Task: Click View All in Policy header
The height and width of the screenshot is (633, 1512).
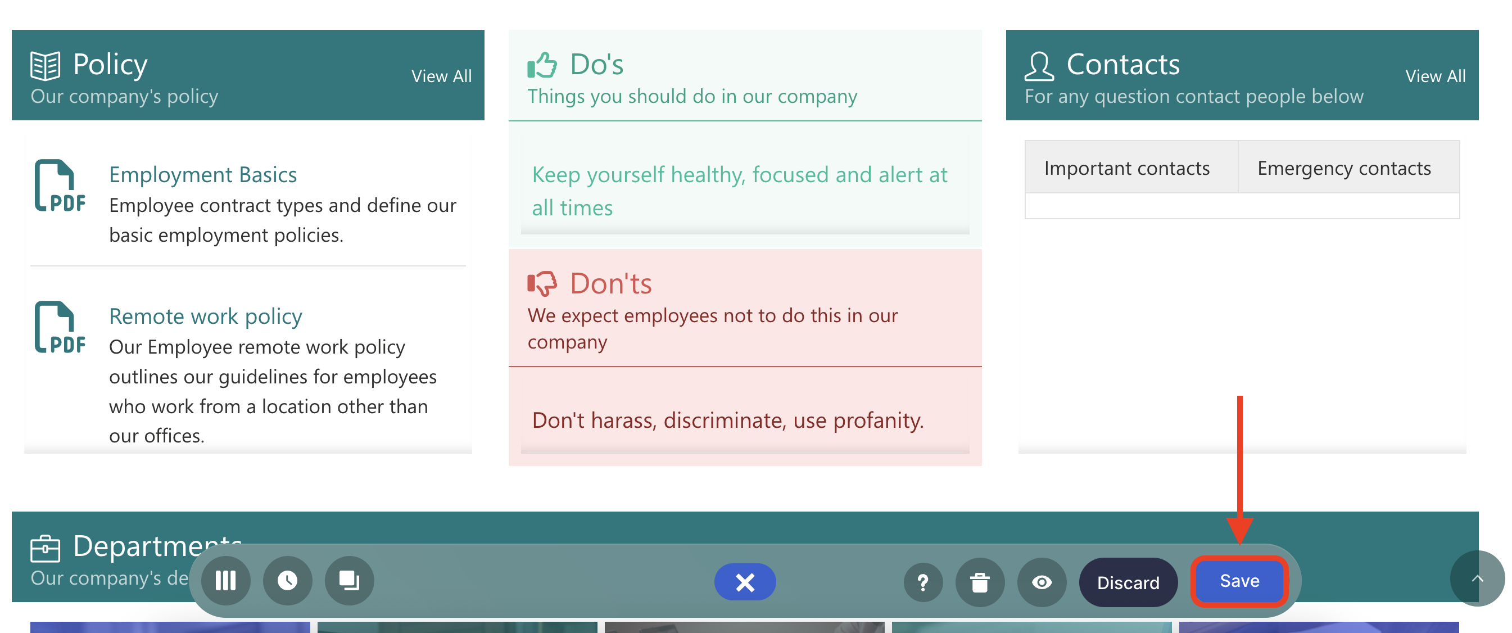Action: click(x=441, y=76)
